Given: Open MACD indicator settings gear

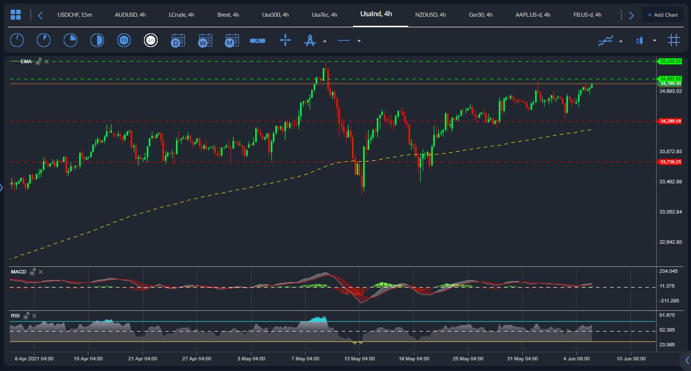Looking at the screenshot, I should (33, 272).
